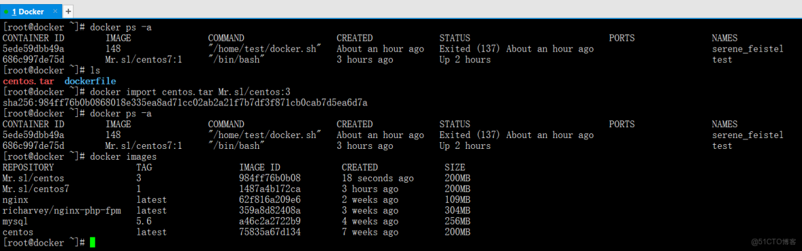802x251 pixels.
Task: Click the "docker images" command
Action: (123, 156)
